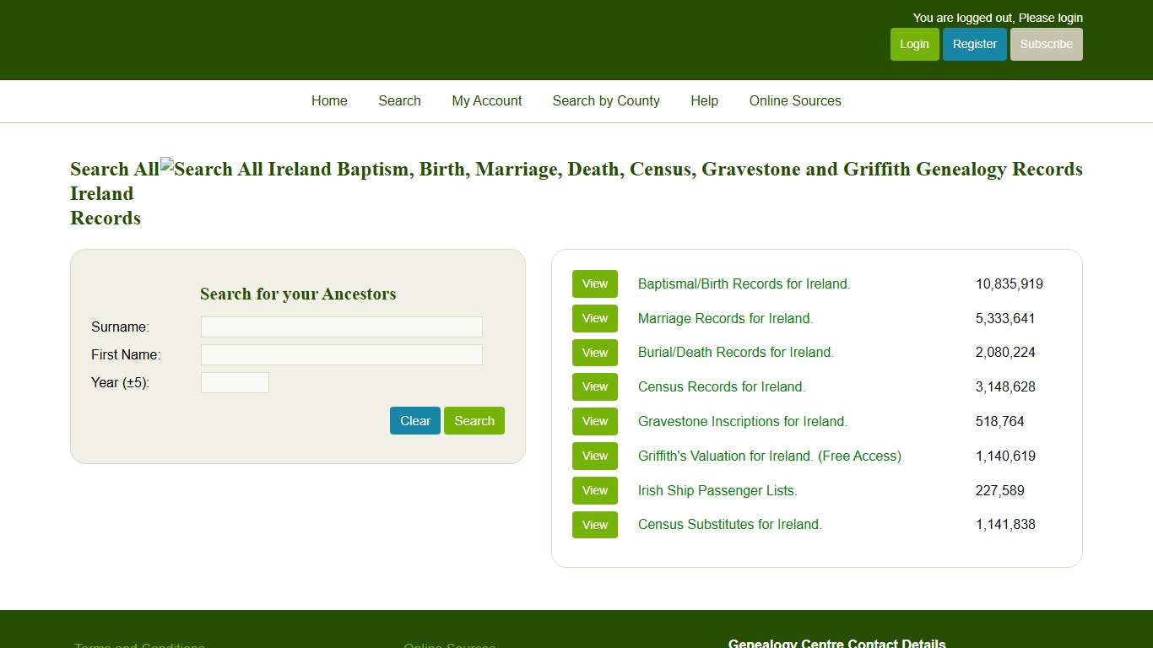Viewport: 1153px width, 648px height.
Task: Click the View button for Baptismal/Birth Records
Action: pos(594,284)
